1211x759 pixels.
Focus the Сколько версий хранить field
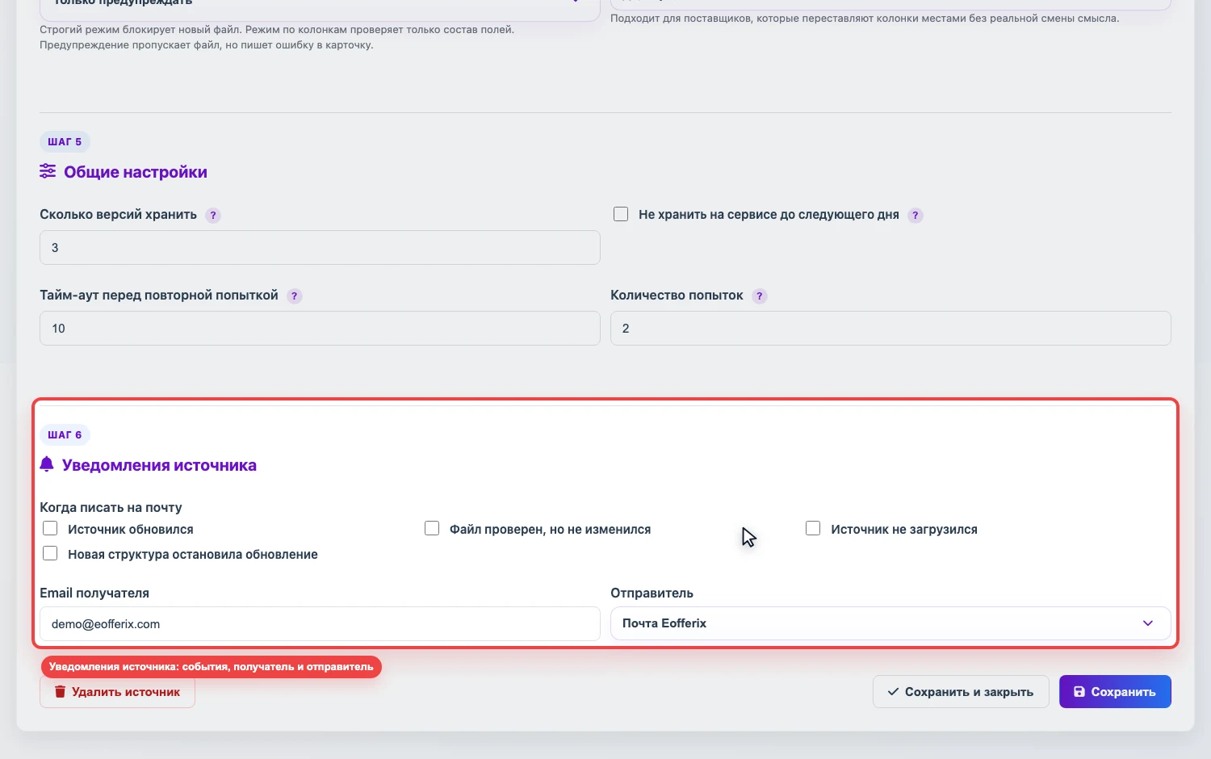click(320, 248)
